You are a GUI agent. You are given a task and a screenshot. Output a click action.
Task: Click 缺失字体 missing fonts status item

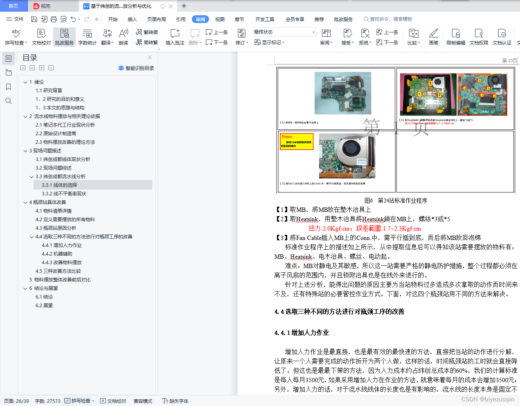(175, 401)
